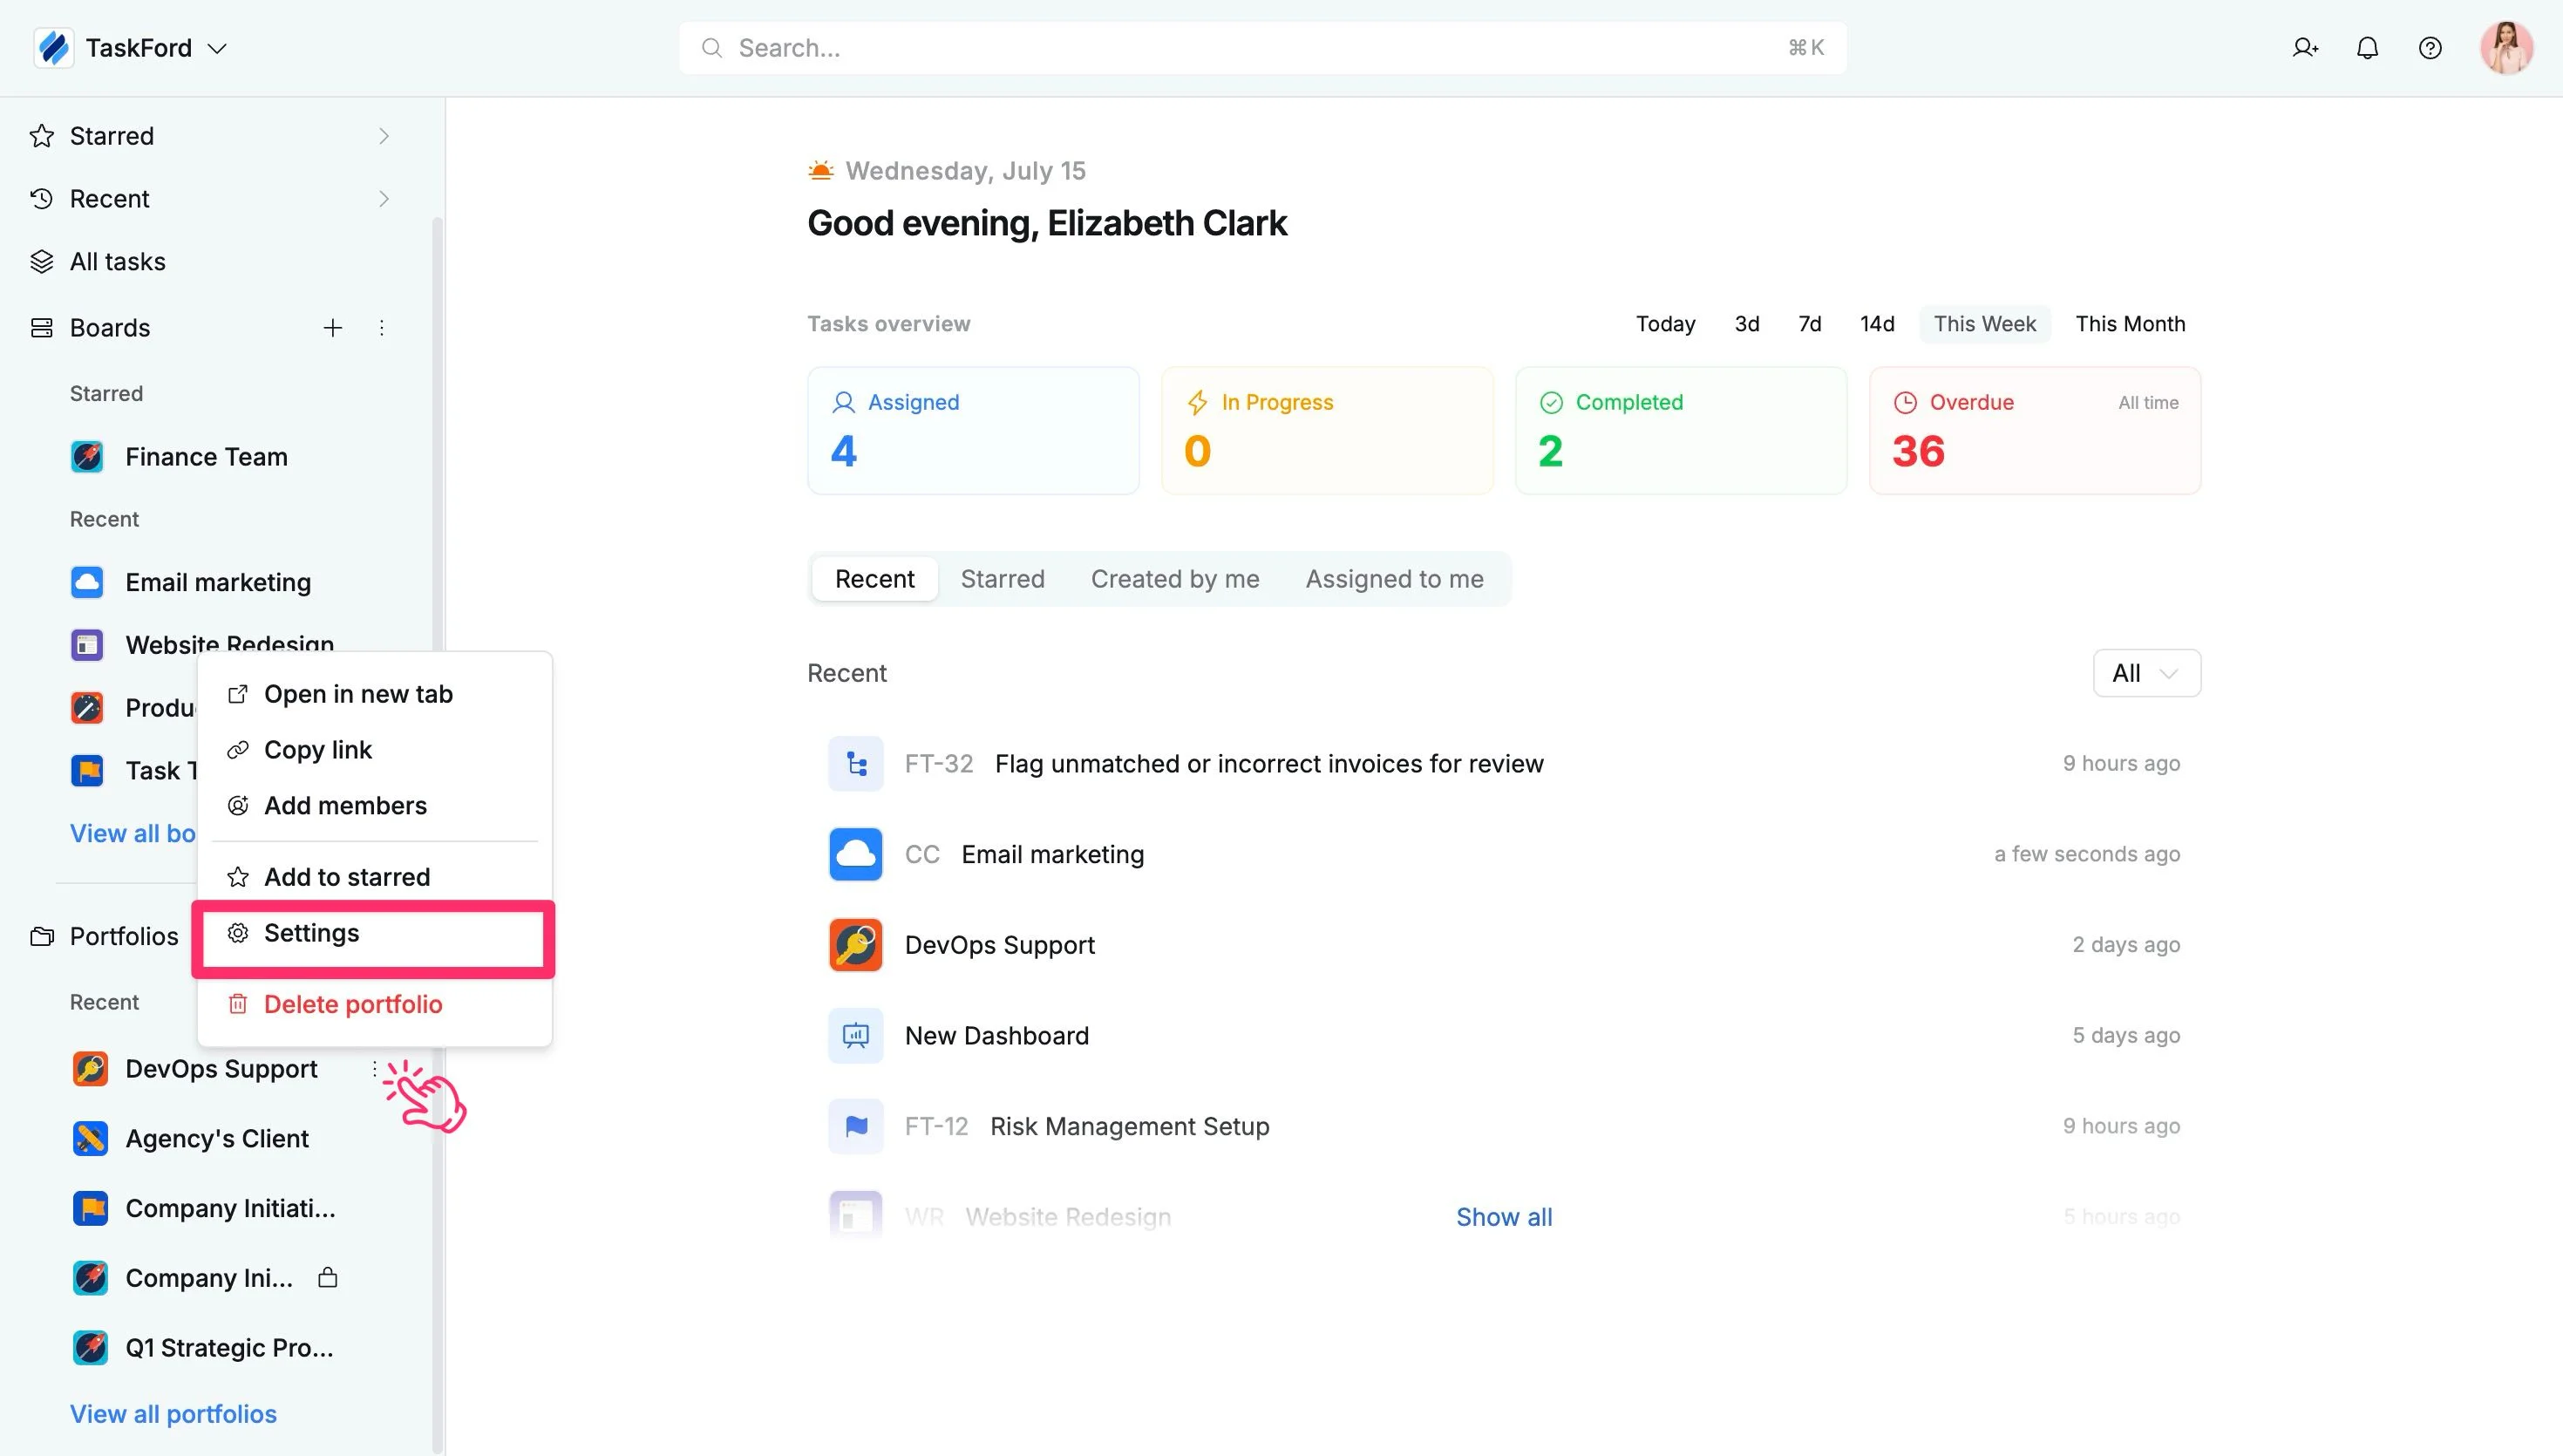Expand the TaskFord workspace dropdown
Viewport: 2563px width, 1456px height.
click(217, 48)
